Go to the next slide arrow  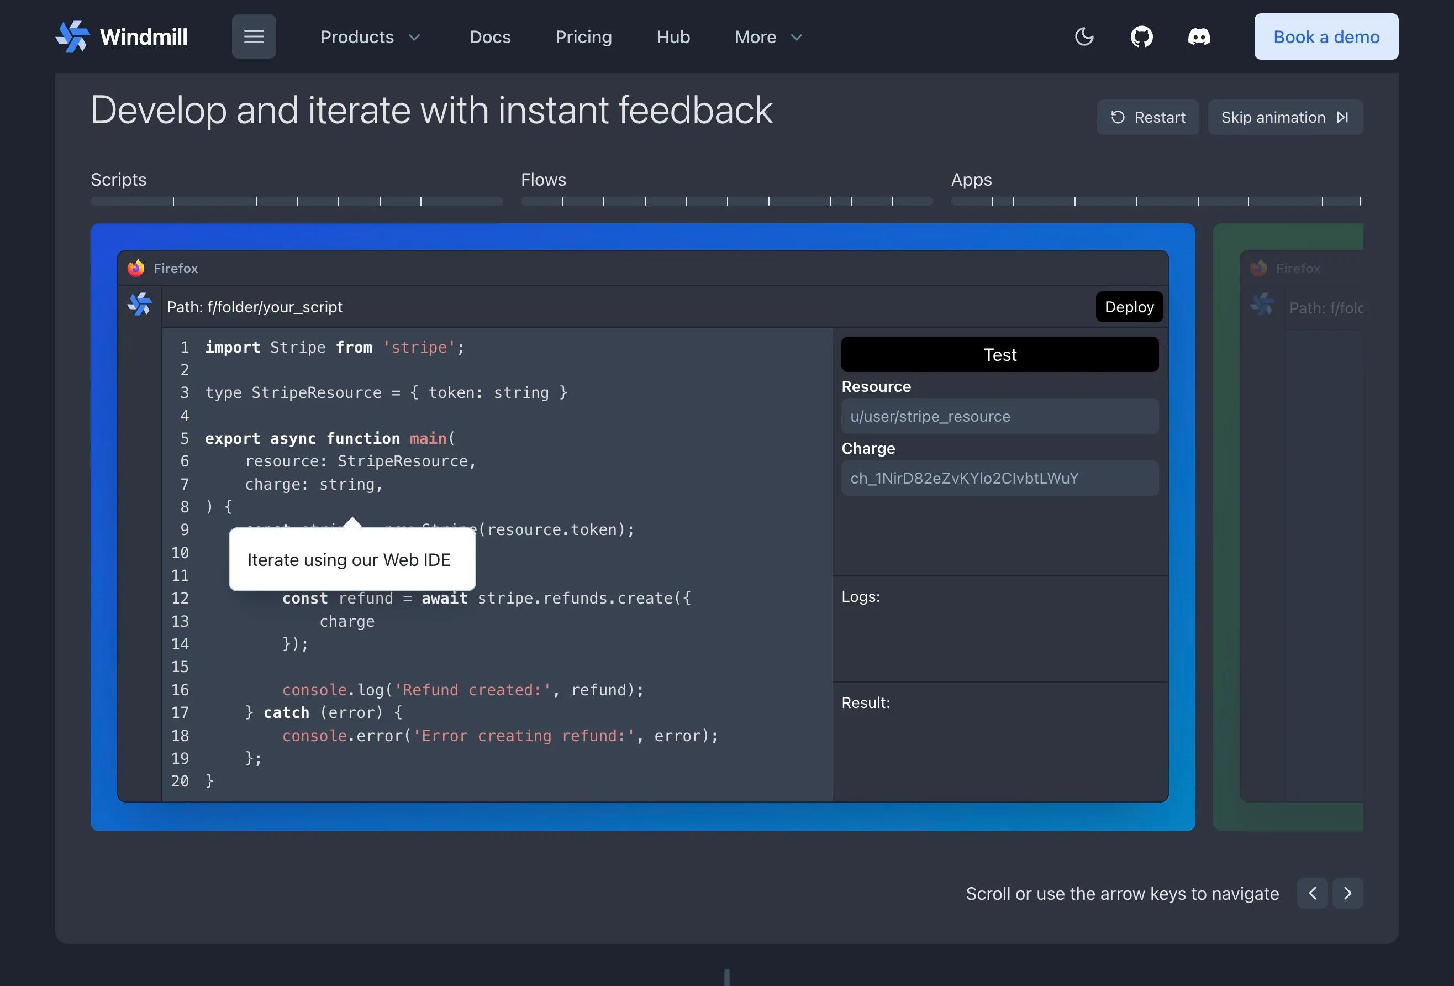tap(1347, 893)
